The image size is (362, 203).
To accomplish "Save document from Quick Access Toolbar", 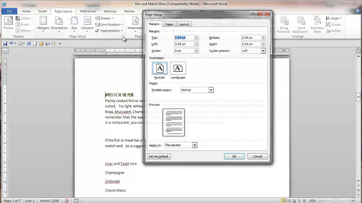I will (5, 43).
